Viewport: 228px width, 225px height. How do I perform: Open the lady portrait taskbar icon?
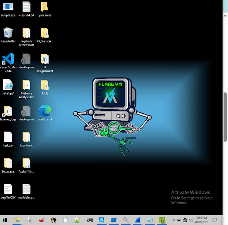[x=54, y=220]
